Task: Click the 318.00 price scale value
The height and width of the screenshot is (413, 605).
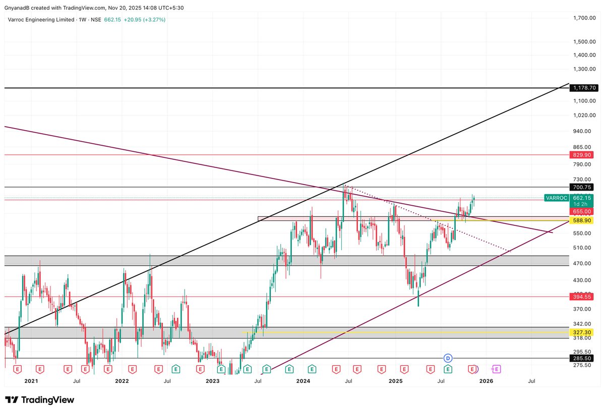Action: 582,338
